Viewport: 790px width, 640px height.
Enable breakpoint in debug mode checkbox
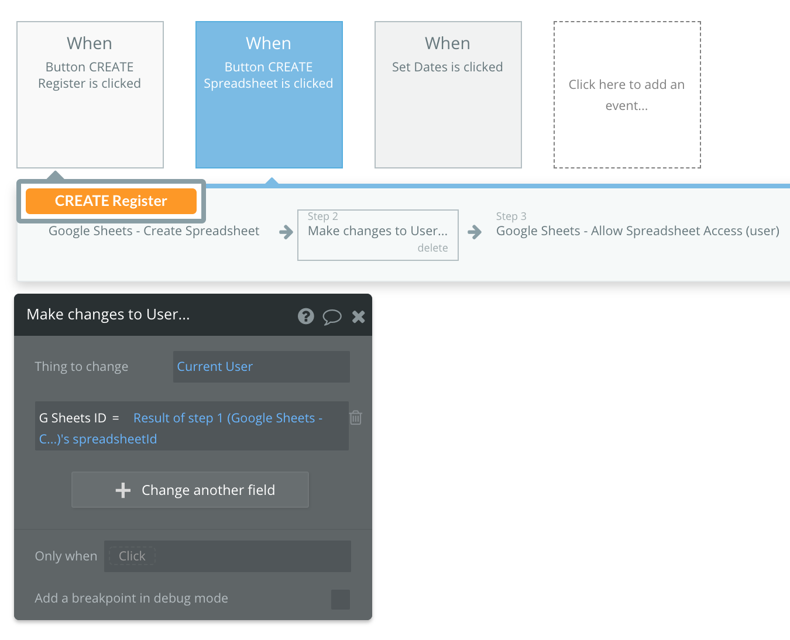click(x=341, y=600)
